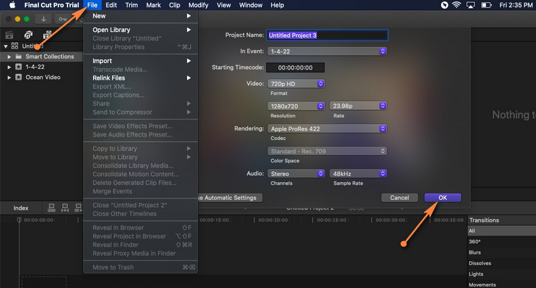Open the Audio Channels Stereo dropdown
The width and height of the screenshot is (536, 288).
296,173
